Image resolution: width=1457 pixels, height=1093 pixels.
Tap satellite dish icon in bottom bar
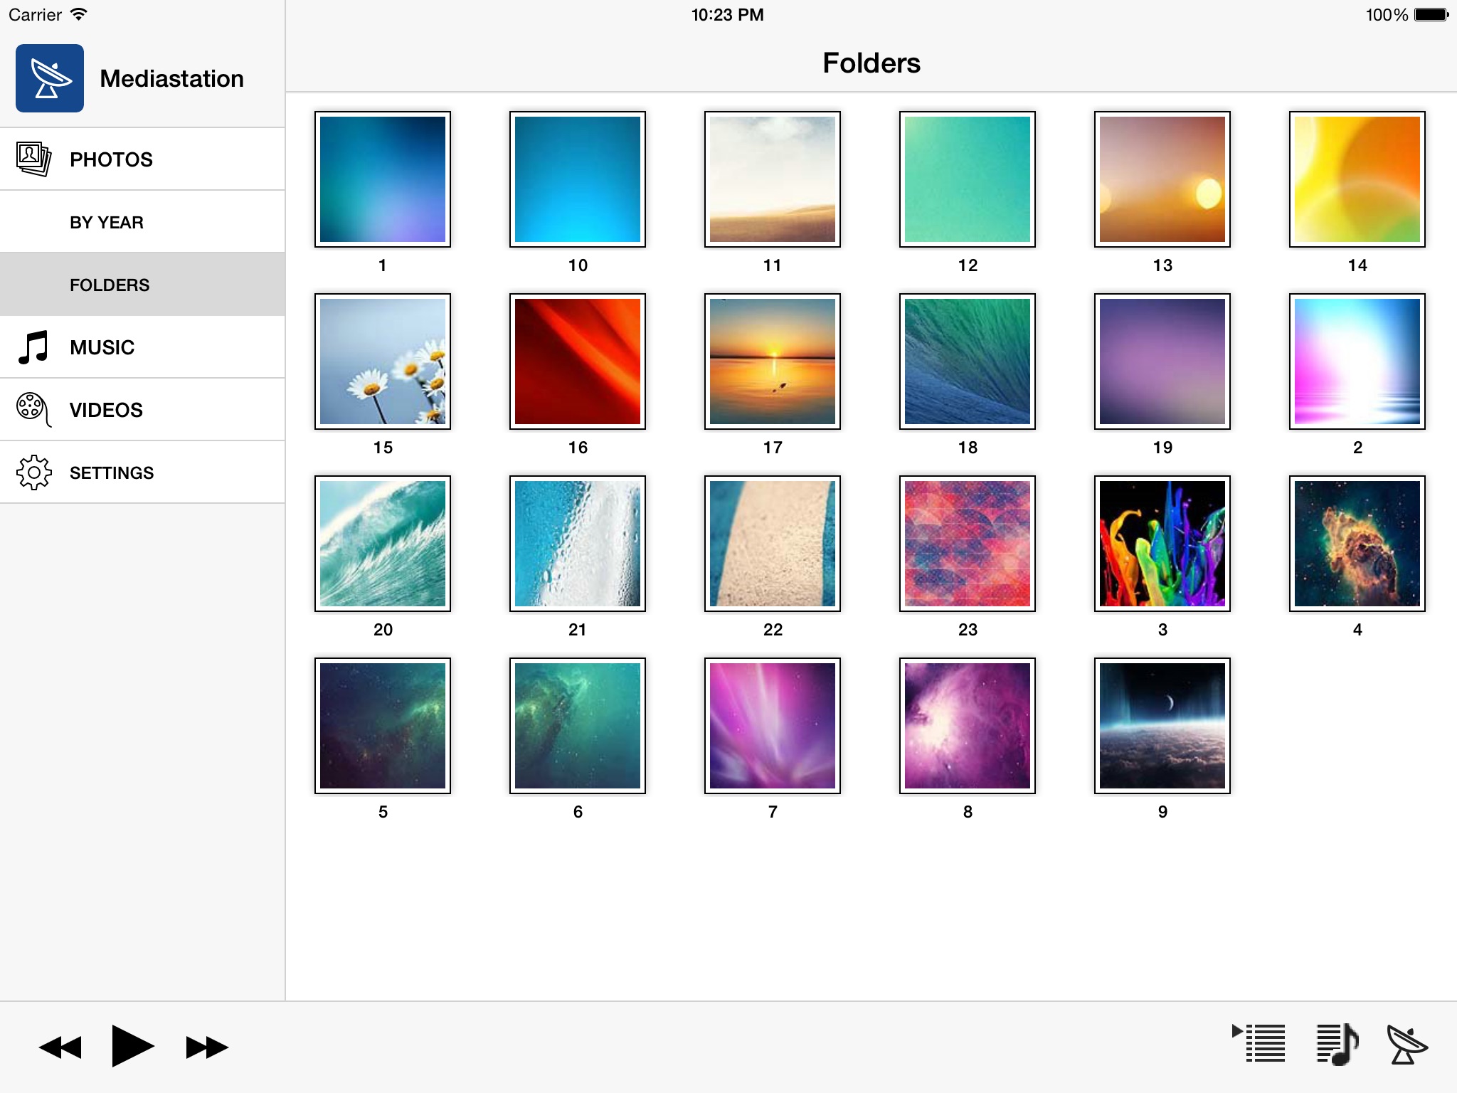point(1406,1045)
